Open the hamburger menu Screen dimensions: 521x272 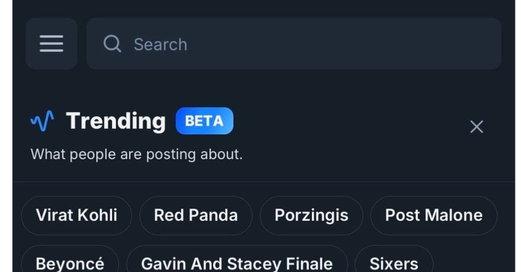click(52, 43)
